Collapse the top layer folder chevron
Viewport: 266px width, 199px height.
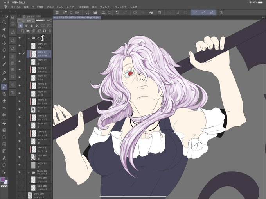point(29,38)
